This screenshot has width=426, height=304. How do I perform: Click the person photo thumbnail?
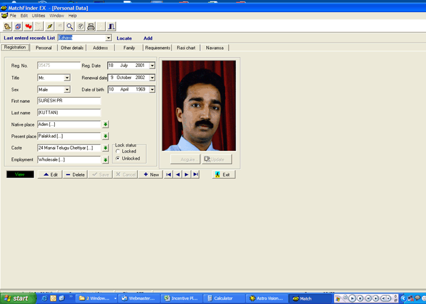[199, 106]
